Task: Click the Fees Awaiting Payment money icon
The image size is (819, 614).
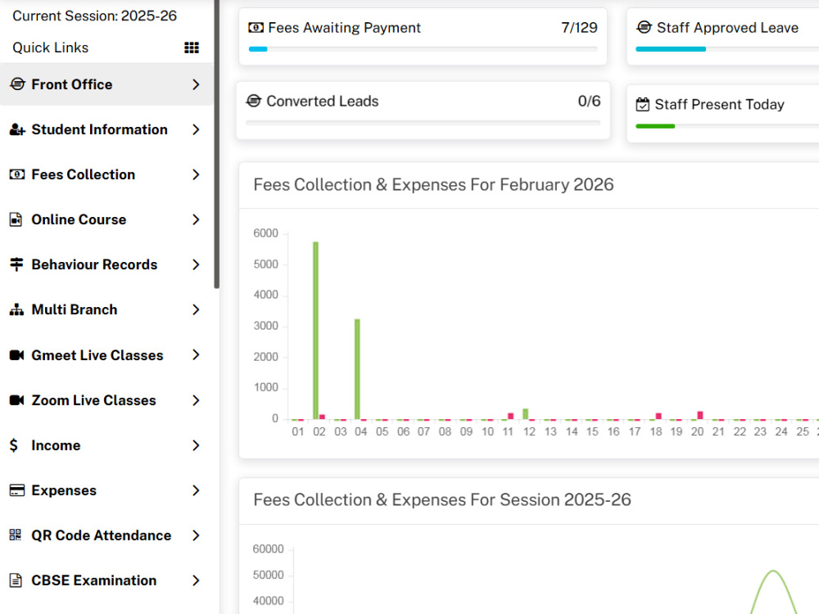Action: 256,28
